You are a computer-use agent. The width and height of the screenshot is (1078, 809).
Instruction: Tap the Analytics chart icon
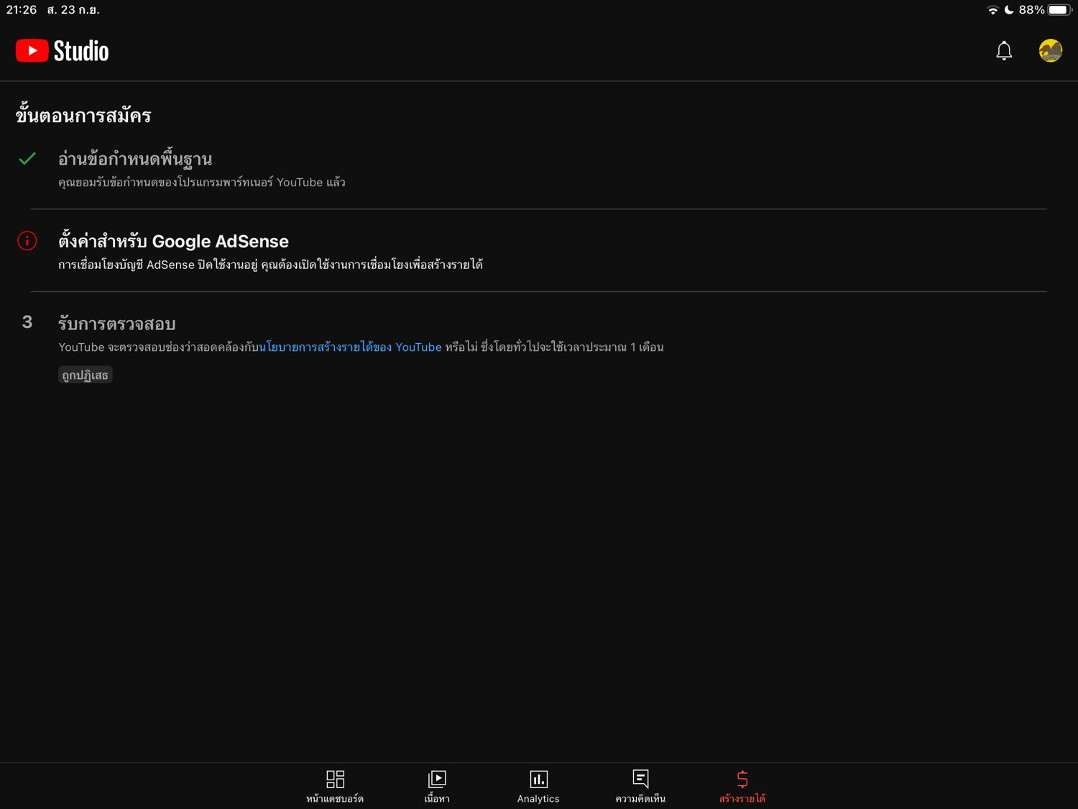[538, 779]
